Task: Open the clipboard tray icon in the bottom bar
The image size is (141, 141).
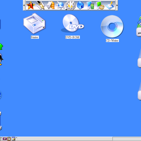Action: (9, 139)
